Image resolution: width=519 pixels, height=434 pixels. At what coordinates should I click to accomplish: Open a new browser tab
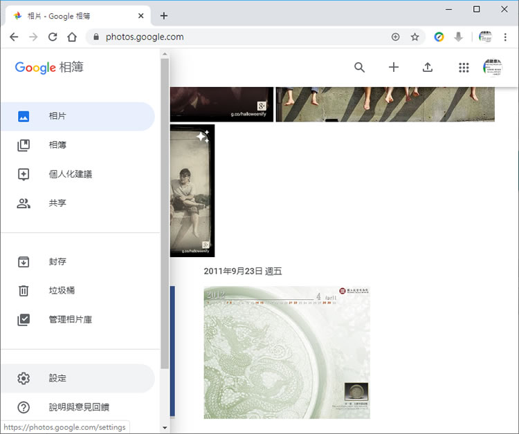164,16
